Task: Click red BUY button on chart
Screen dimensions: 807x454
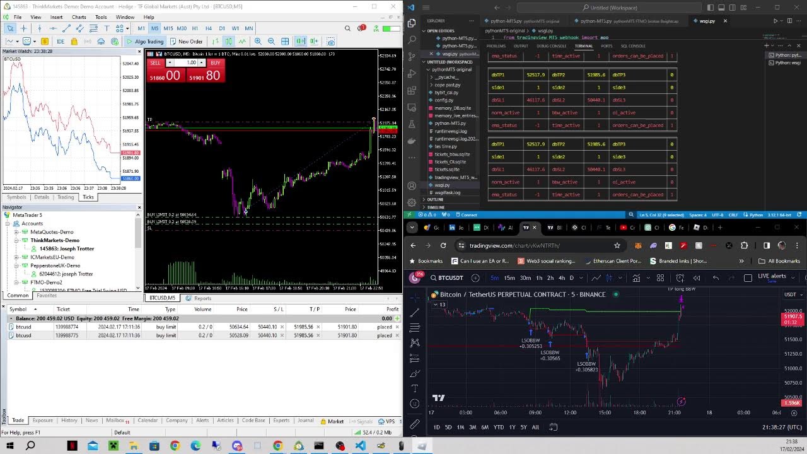Action: pos(215,63)
